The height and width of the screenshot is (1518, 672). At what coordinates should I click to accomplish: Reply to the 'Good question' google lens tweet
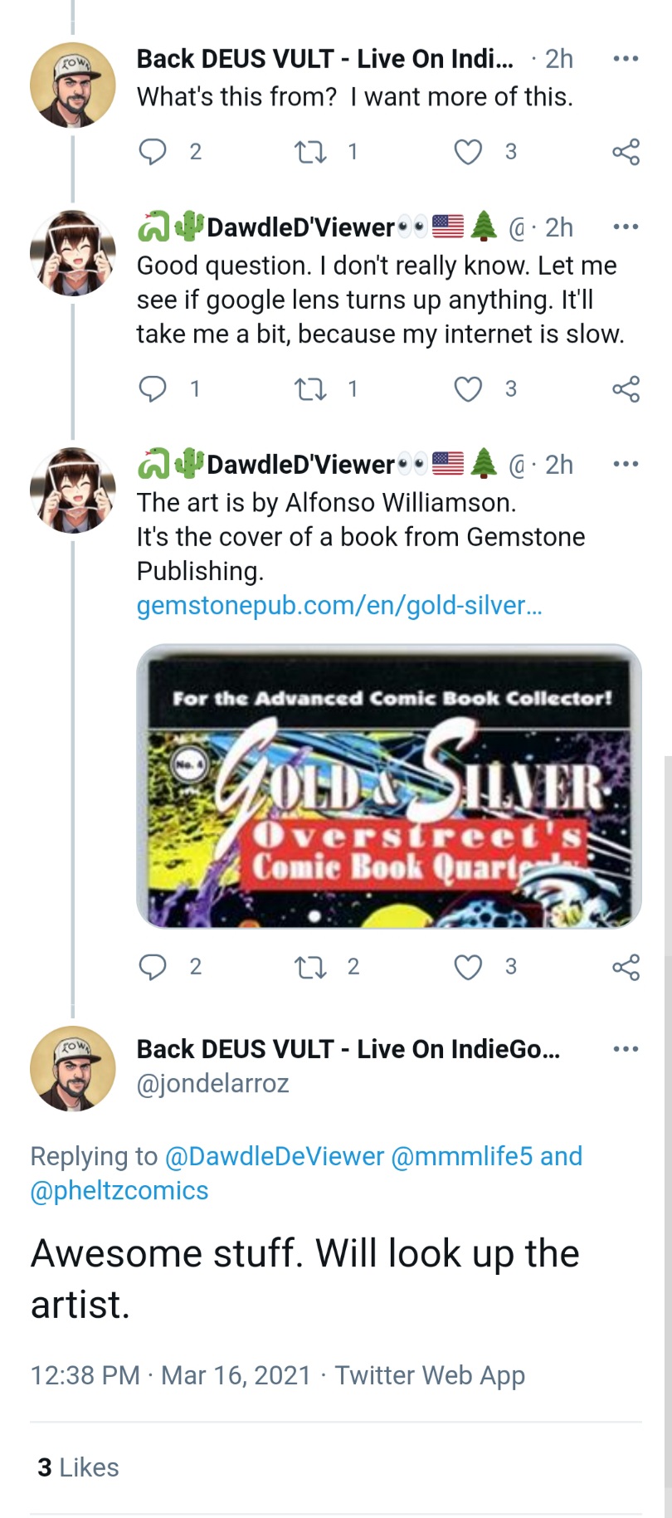(x=153, y=388)
